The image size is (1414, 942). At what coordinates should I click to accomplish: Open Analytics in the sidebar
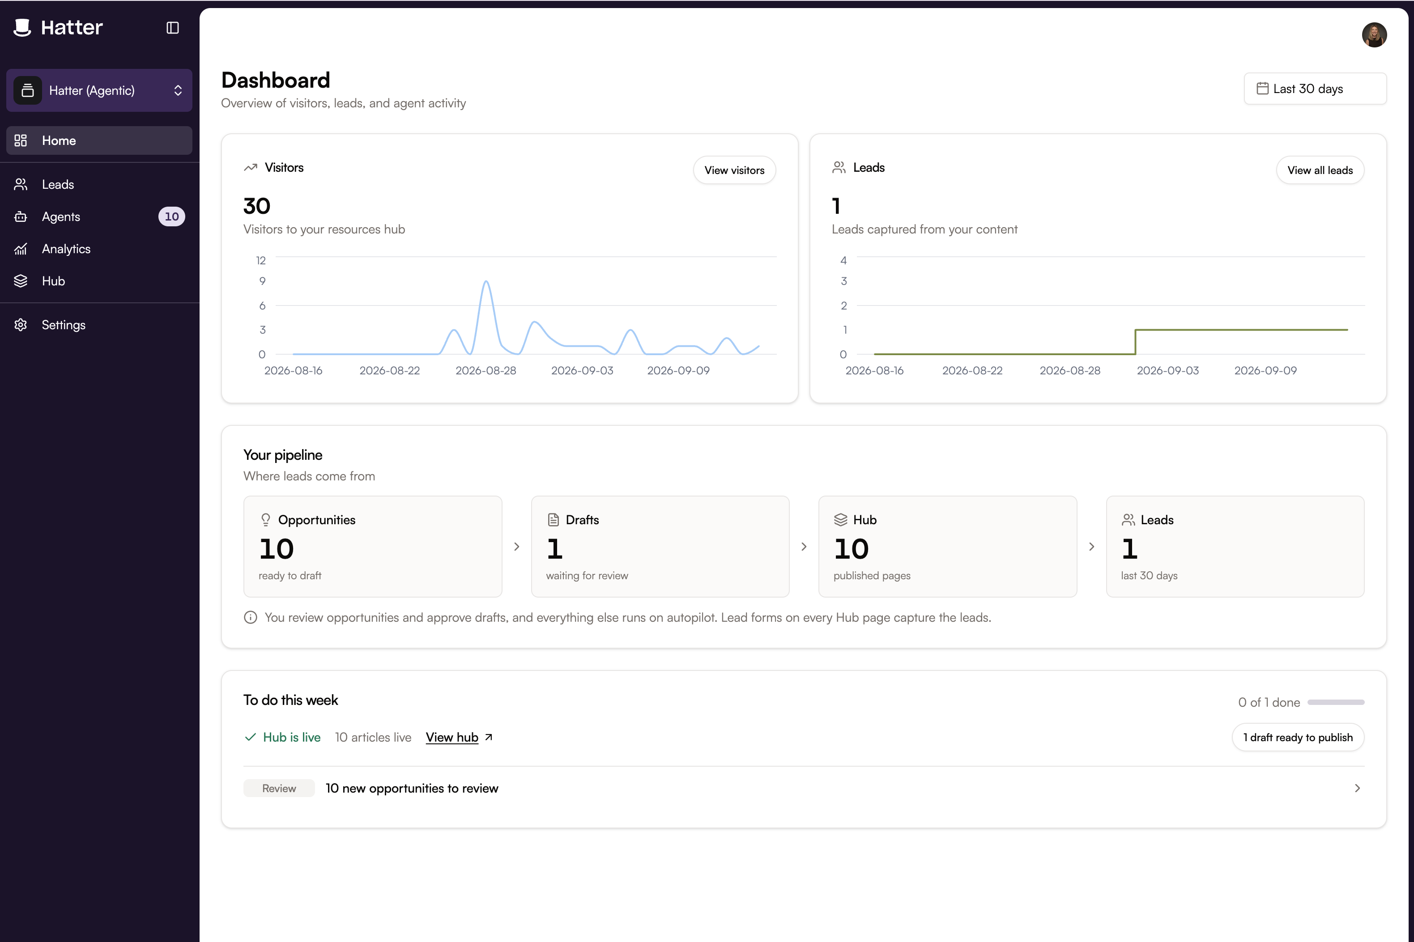[99, 249]
